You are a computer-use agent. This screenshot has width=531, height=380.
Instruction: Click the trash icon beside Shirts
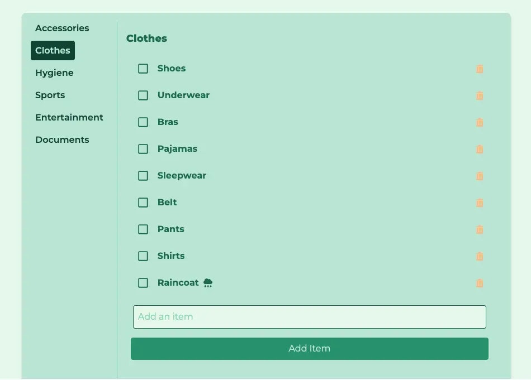[480, 256]
